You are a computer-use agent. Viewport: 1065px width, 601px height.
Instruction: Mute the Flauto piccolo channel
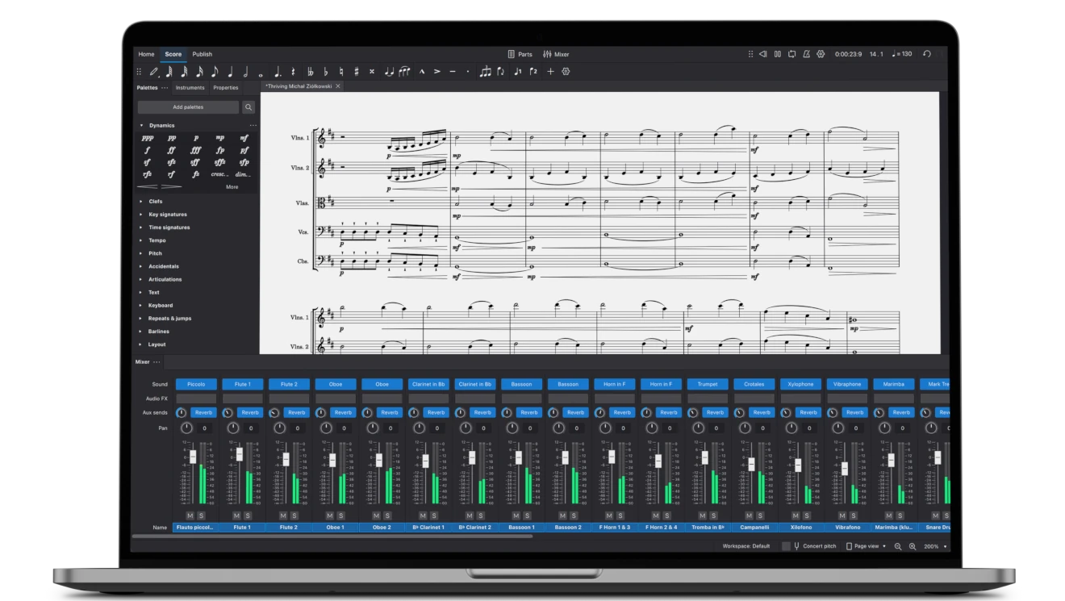(x=190, y=515)
